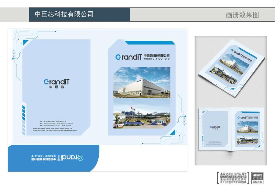The width and height of the screenshot is (275, 195).
Task: Open the warehouse building photo
Action: point(142,82)
